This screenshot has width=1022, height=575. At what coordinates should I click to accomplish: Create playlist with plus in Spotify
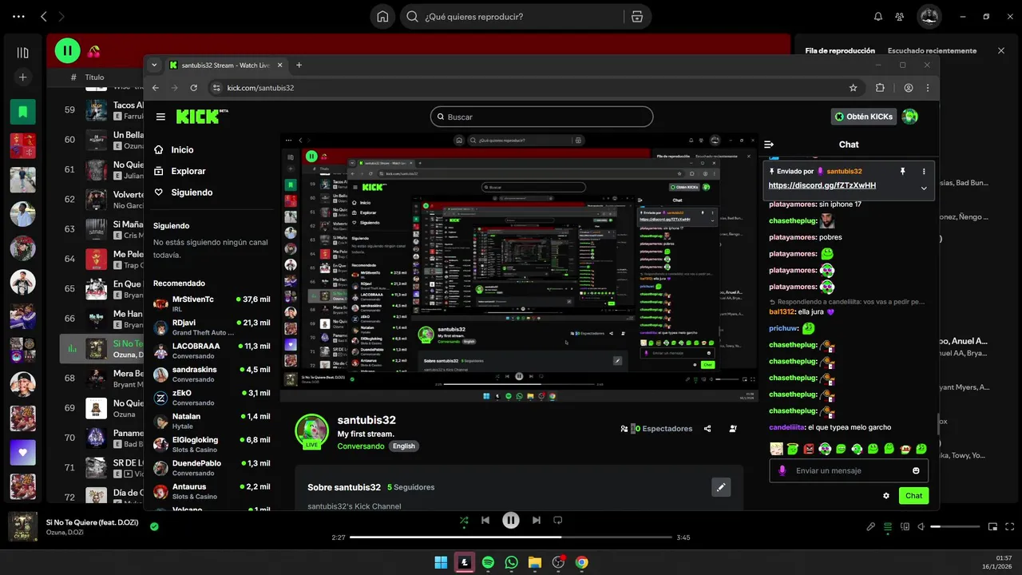tap(22, 77)
